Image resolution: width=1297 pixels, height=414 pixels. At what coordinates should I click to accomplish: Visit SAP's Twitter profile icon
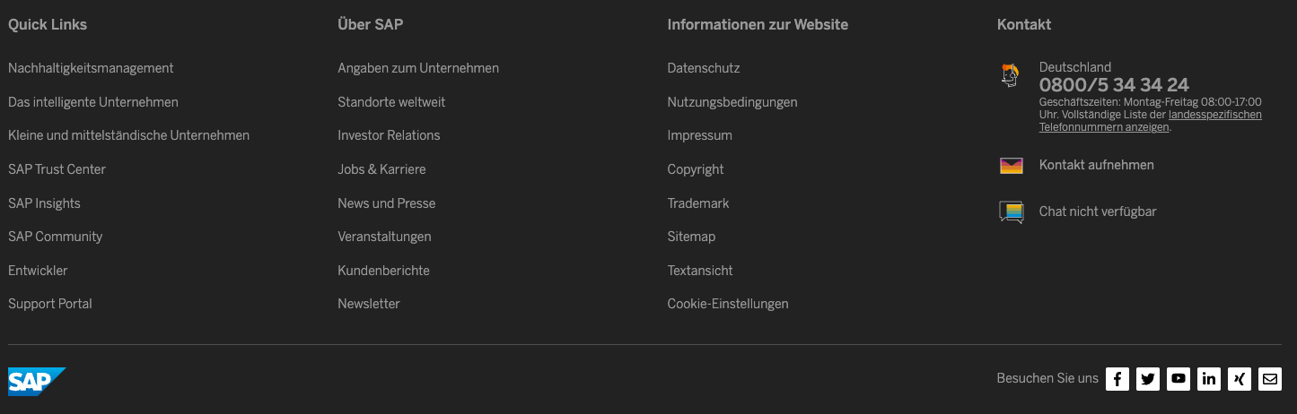point(1148,379)
